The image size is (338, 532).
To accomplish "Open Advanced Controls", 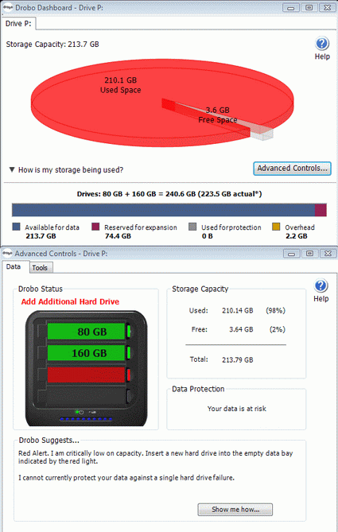I will [x=292, y=169].
